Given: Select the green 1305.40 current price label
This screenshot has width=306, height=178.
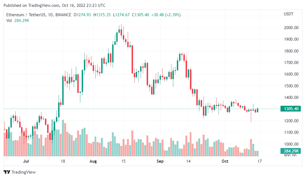Looking at the screenshot, I should coord(291,109).
